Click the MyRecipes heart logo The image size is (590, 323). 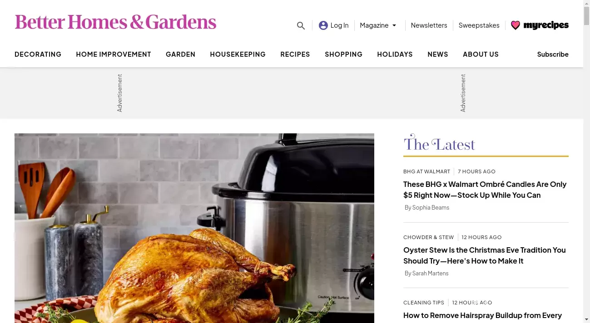point(540,25)
